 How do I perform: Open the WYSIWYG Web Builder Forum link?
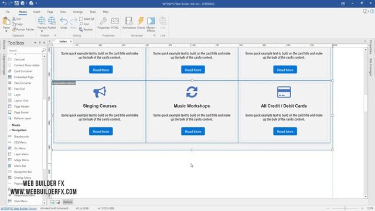click(x=19, y=209)
